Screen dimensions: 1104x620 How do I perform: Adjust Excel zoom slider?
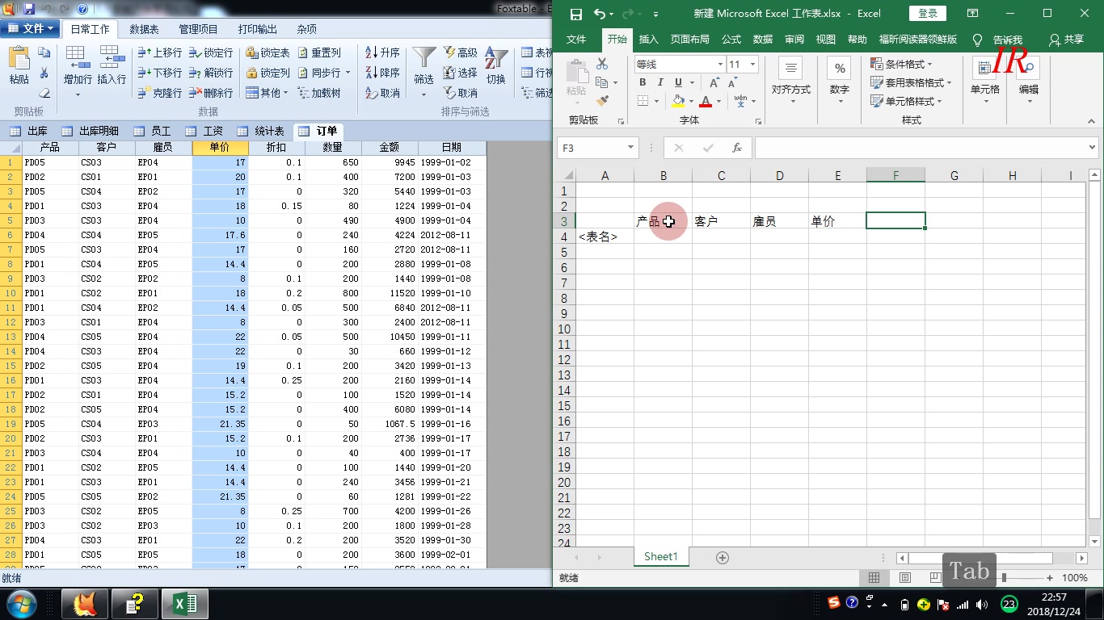click(x=1004, y=578)
